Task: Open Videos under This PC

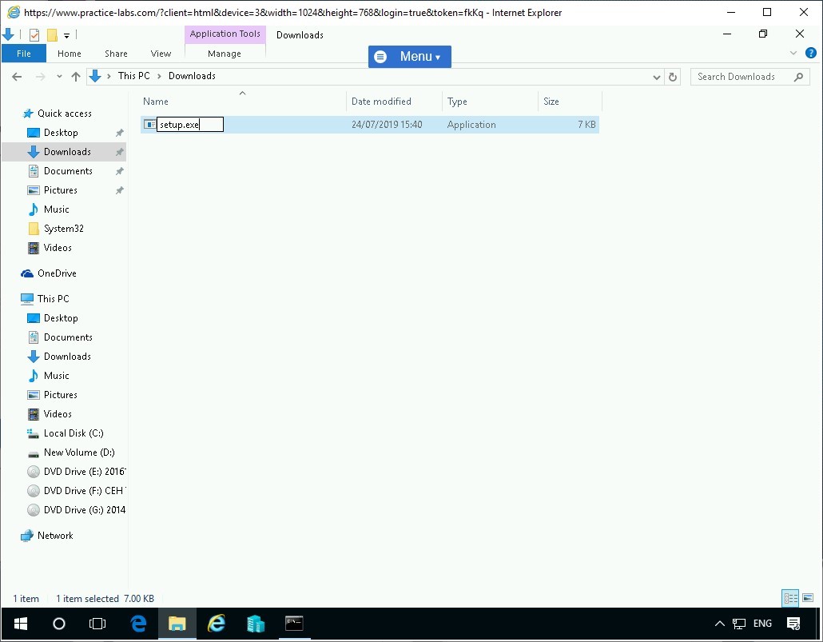Action: (58, 414)
